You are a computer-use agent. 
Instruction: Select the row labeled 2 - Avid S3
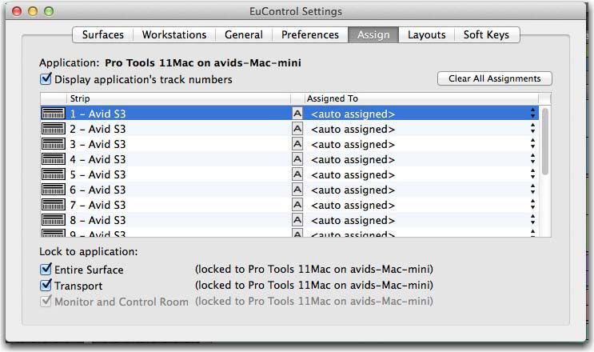(289, 129)
